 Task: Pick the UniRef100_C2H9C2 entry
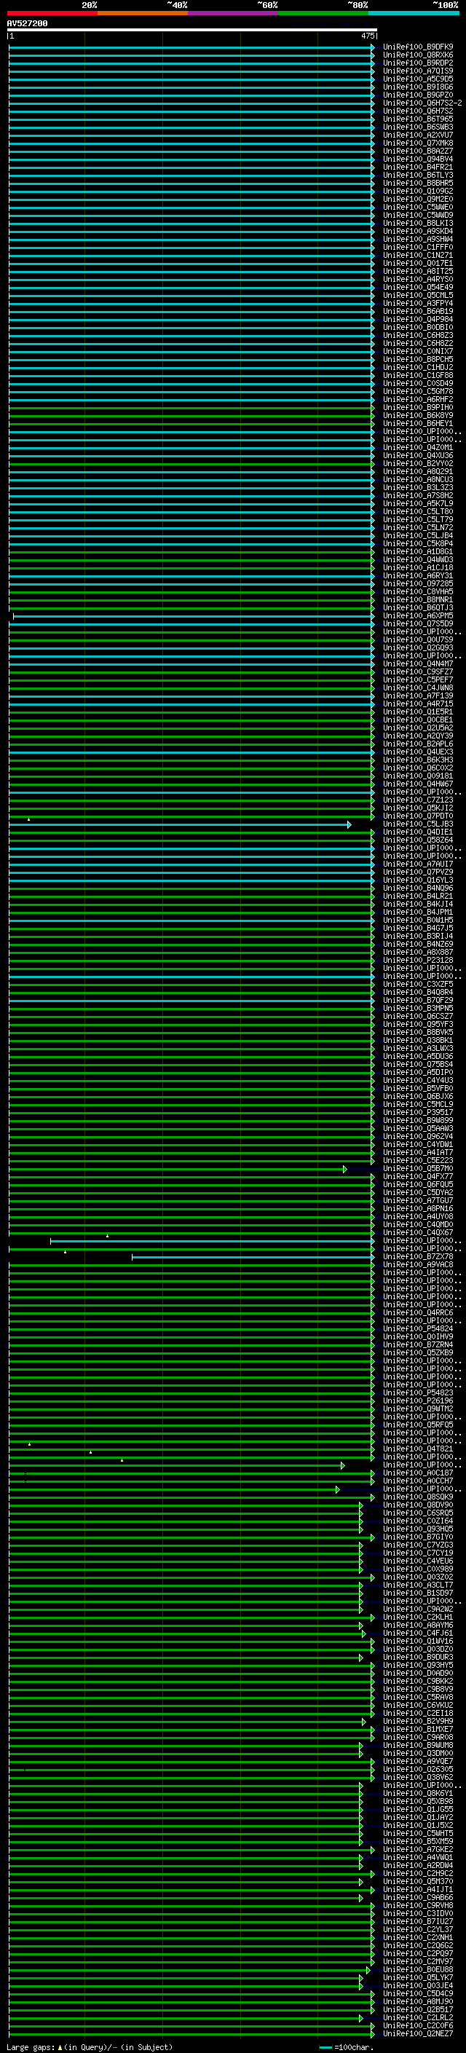point(418,1874)
